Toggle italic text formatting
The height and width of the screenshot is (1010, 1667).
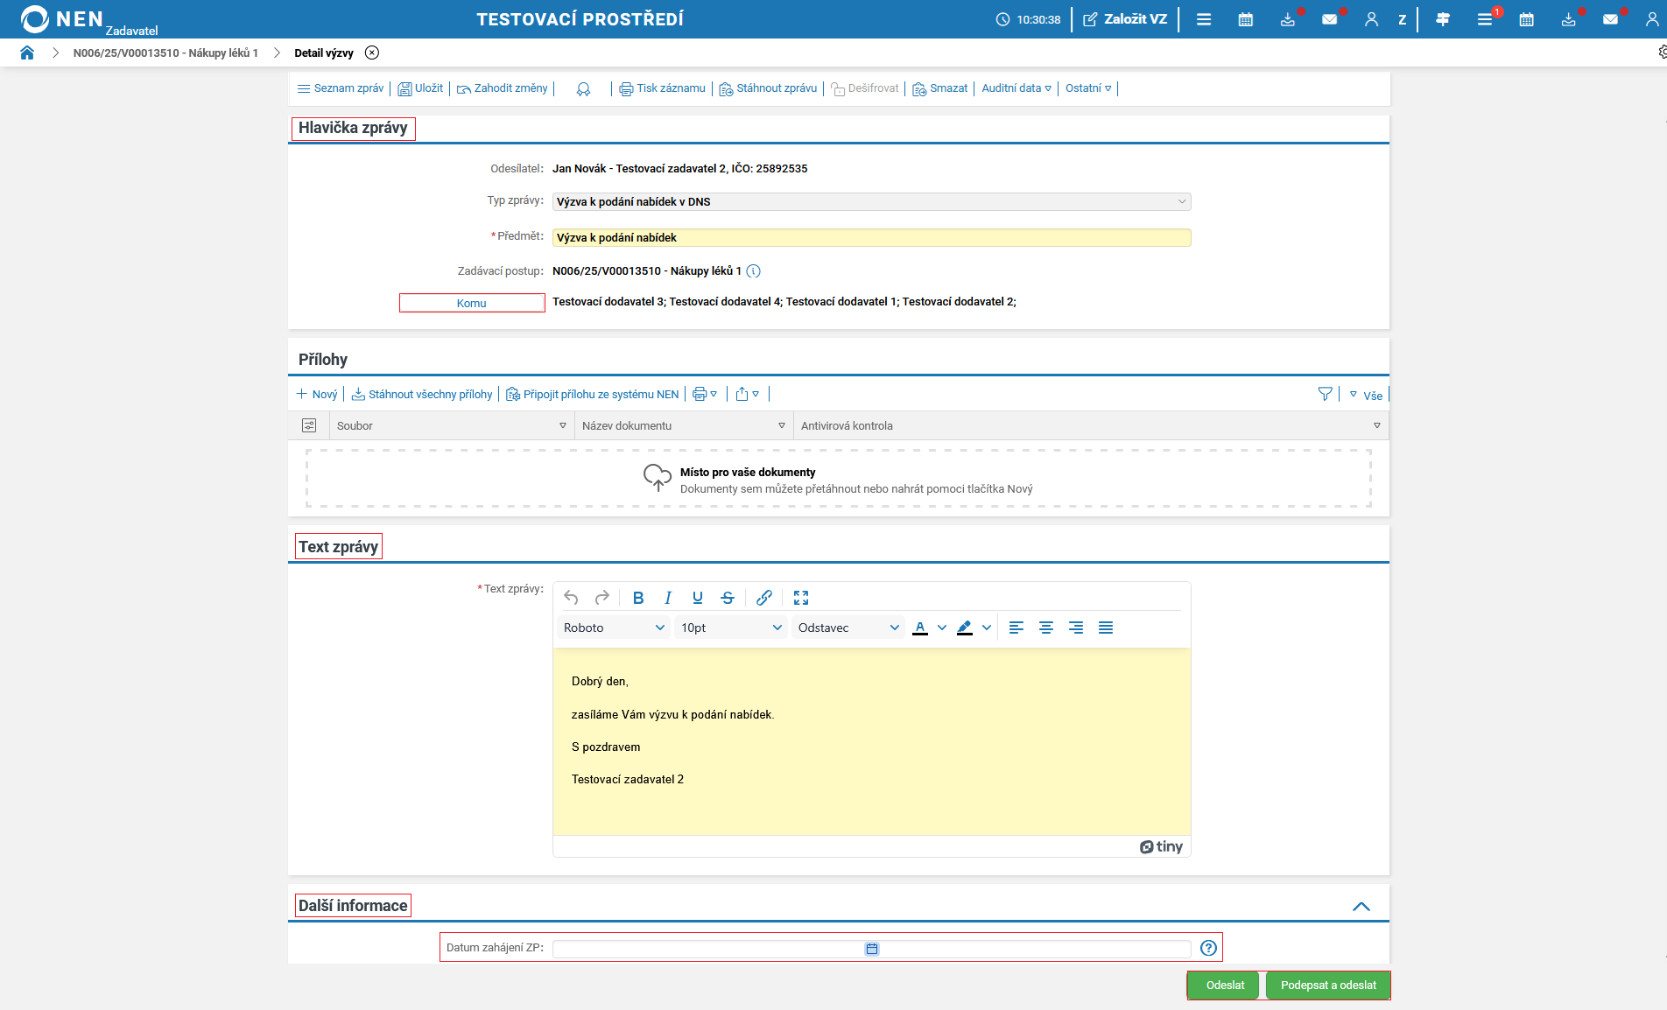coord(668,598)
